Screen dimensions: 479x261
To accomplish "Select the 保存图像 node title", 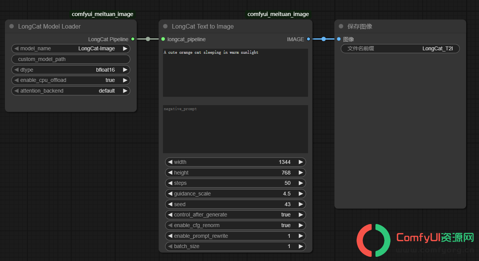I will point(360,26).
